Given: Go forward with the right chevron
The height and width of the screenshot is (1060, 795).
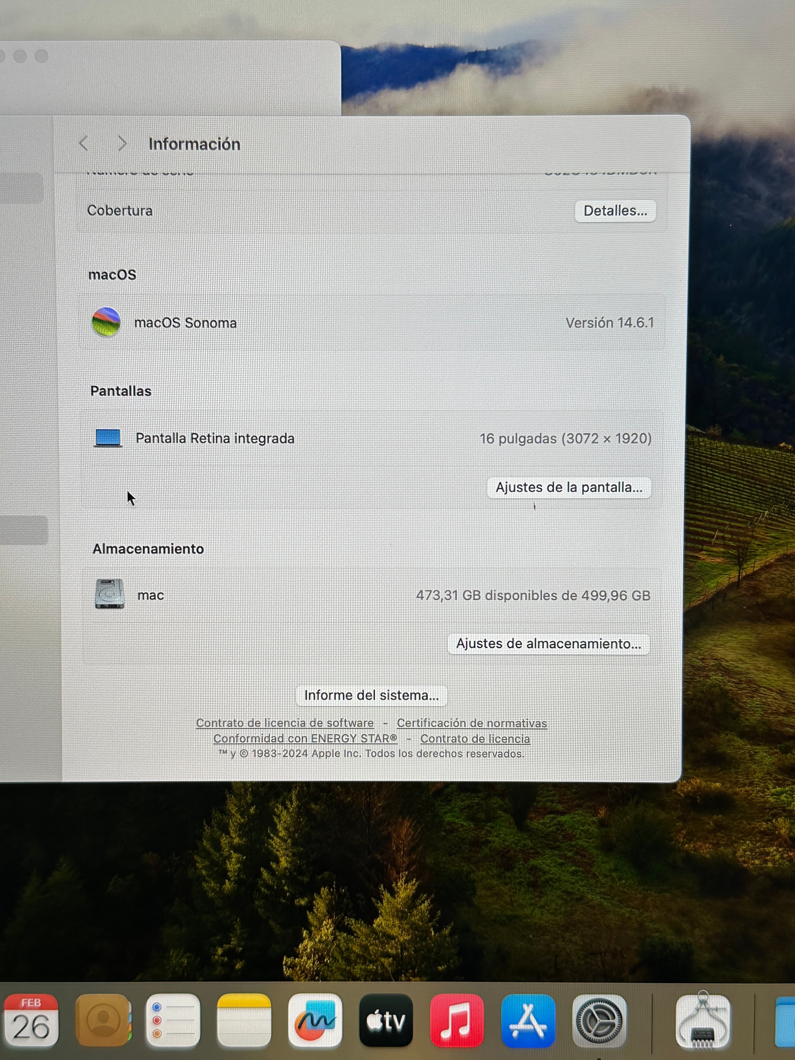Looking at the screenshot, I should pos(122,143).
